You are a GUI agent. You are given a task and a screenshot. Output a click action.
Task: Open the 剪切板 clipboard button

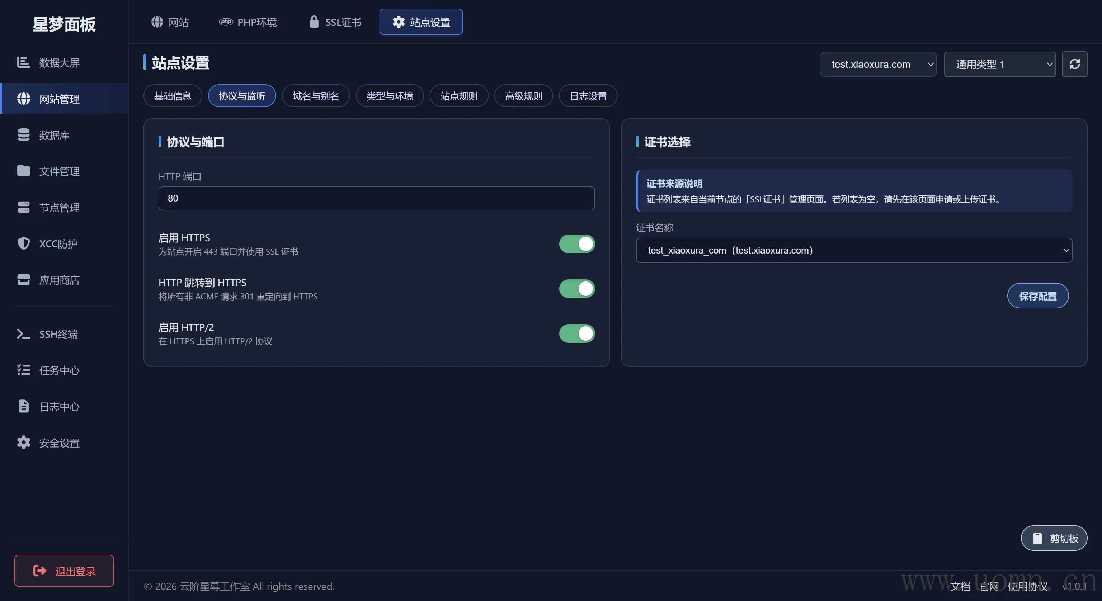(1054, 538)
